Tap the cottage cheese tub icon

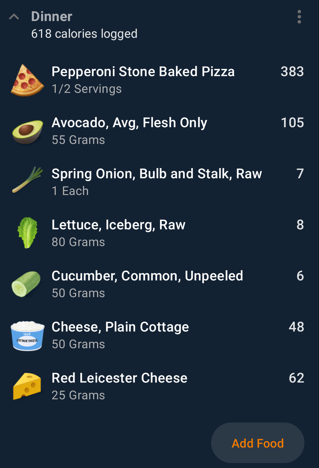pos(27,336)
